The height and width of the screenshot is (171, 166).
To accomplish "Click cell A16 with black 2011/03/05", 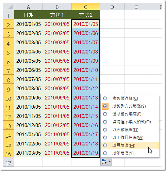I will 29,153.
